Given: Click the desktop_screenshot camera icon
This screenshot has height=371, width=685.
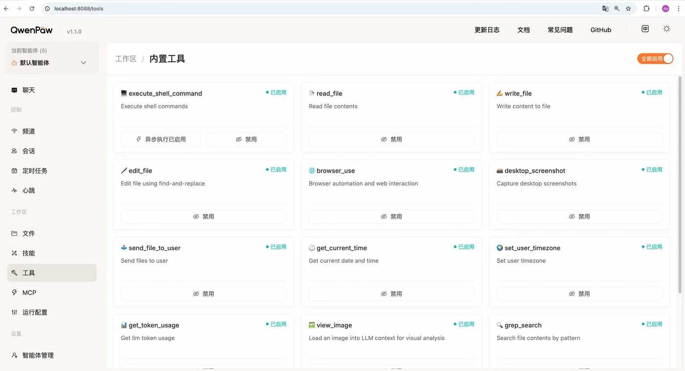Looking at the screenshot, I should pos(500,170).
